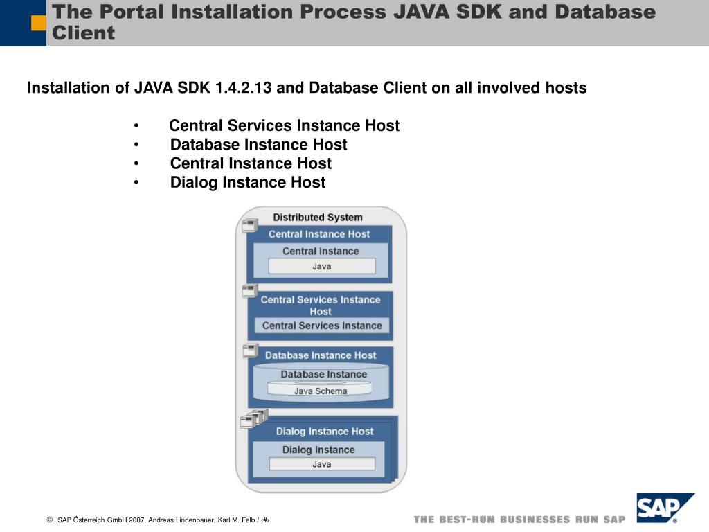709x532 pixels.
Task: Select the bullet 'Dialog Instance Host'
Action: click(x=248, y=182)
